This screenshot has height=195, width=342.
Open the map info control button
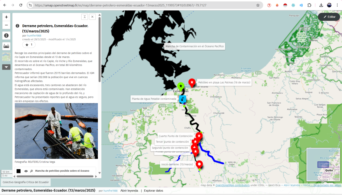point(6,36)
